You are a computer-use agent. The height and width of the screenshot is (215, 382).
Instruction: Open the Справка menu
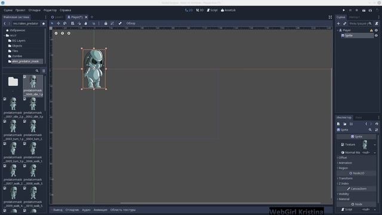click(65, 10)
